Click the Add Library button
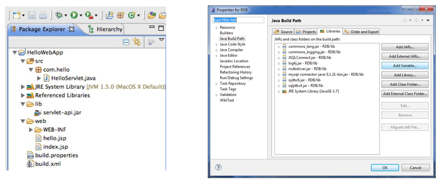Screen dimensions: 440x180 [x=405, y=75]
